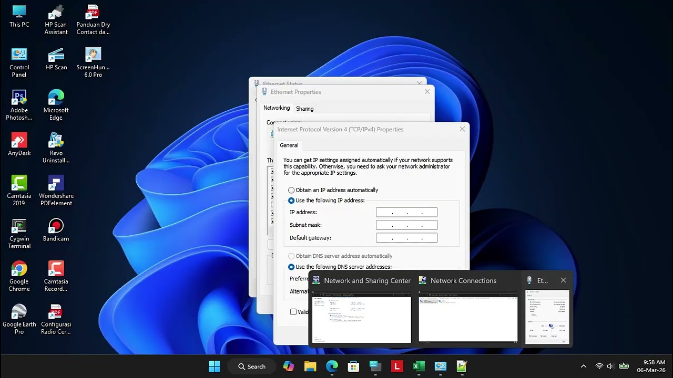Open Microsoft Store from the taskbar
673x378 pixels.
click(x=353, y=366)
